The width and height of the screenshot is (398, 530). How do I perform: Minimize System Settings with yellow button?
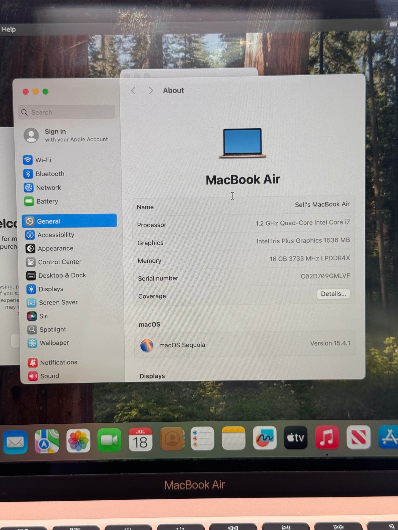pos(36,92)
